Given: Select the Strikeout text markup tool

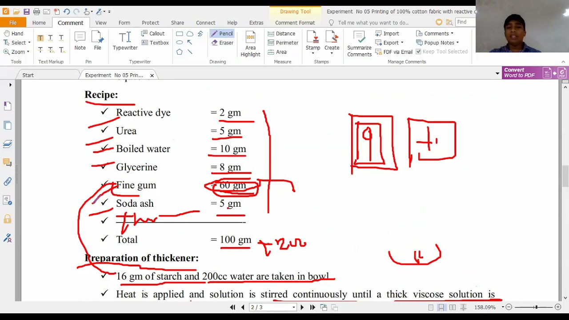Looking at the screenshot, I should 40,49.
